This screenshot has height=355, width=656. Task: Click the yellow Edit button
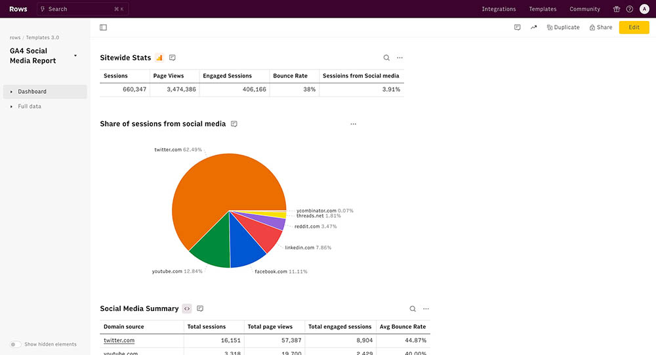tap(634, 28)
